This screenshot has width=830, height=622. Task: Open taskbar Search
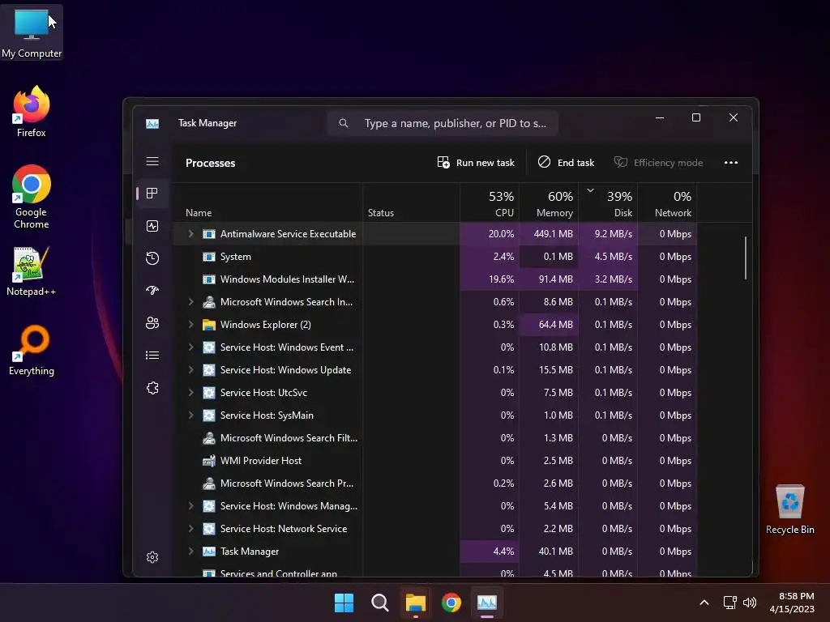(379, 603)
